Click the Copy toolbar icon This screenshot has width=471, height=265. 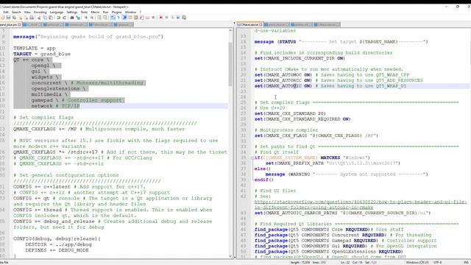(45, 18)
